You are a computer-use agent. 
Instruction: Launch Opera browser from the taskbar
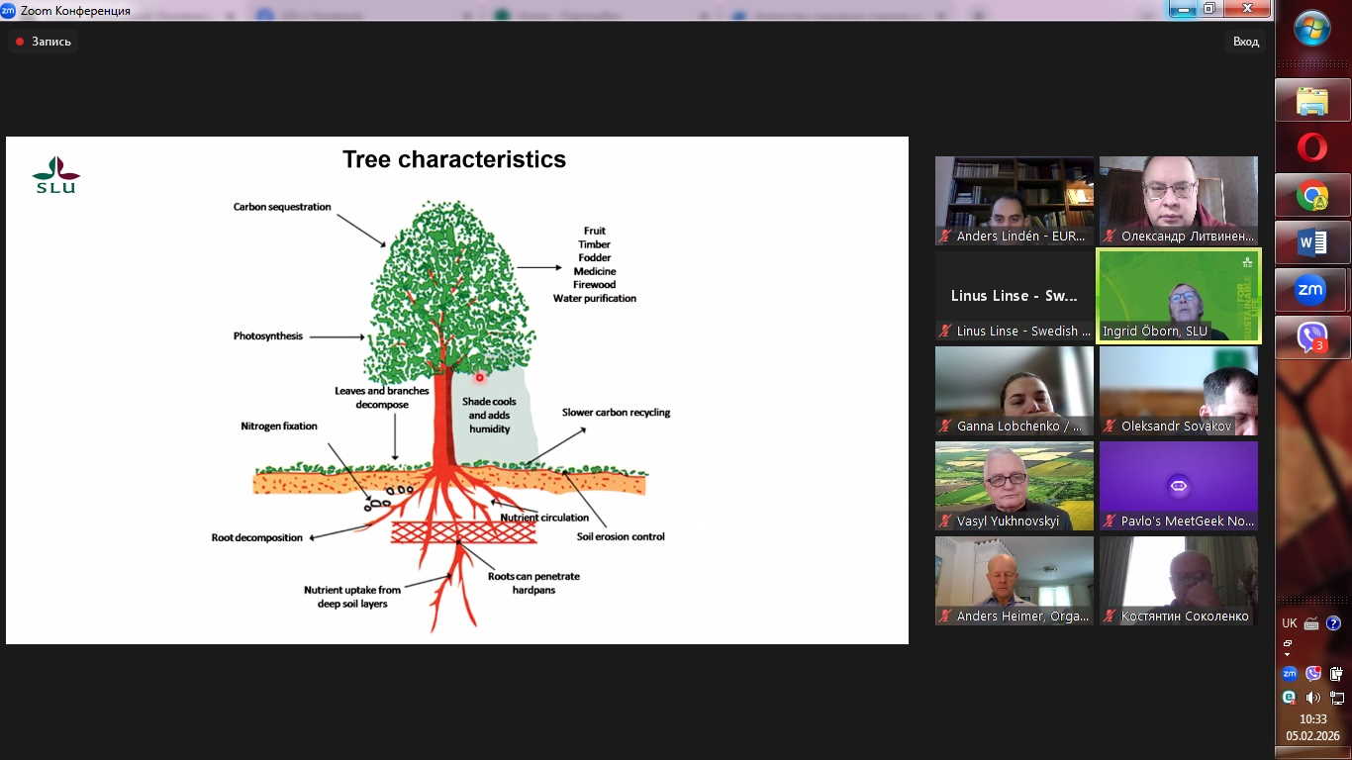click(x=1311, y=148)
